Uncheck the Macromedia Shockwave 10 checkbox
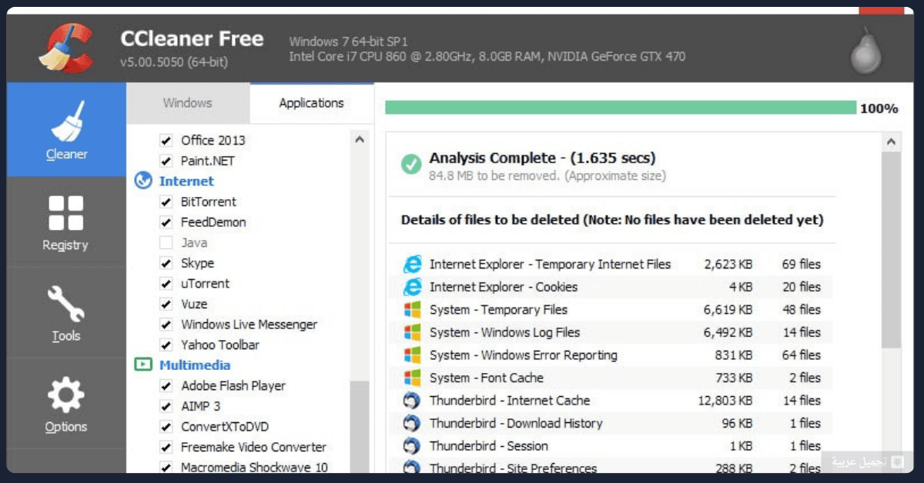Viewport: 924px width, 483px height. (166, 467)
